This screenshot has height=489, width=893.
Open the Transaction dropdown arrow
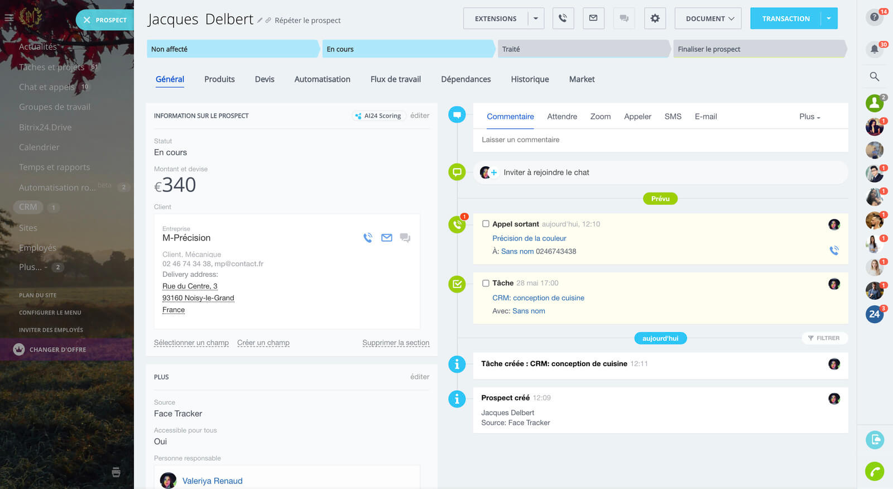[x=829, y=18]
